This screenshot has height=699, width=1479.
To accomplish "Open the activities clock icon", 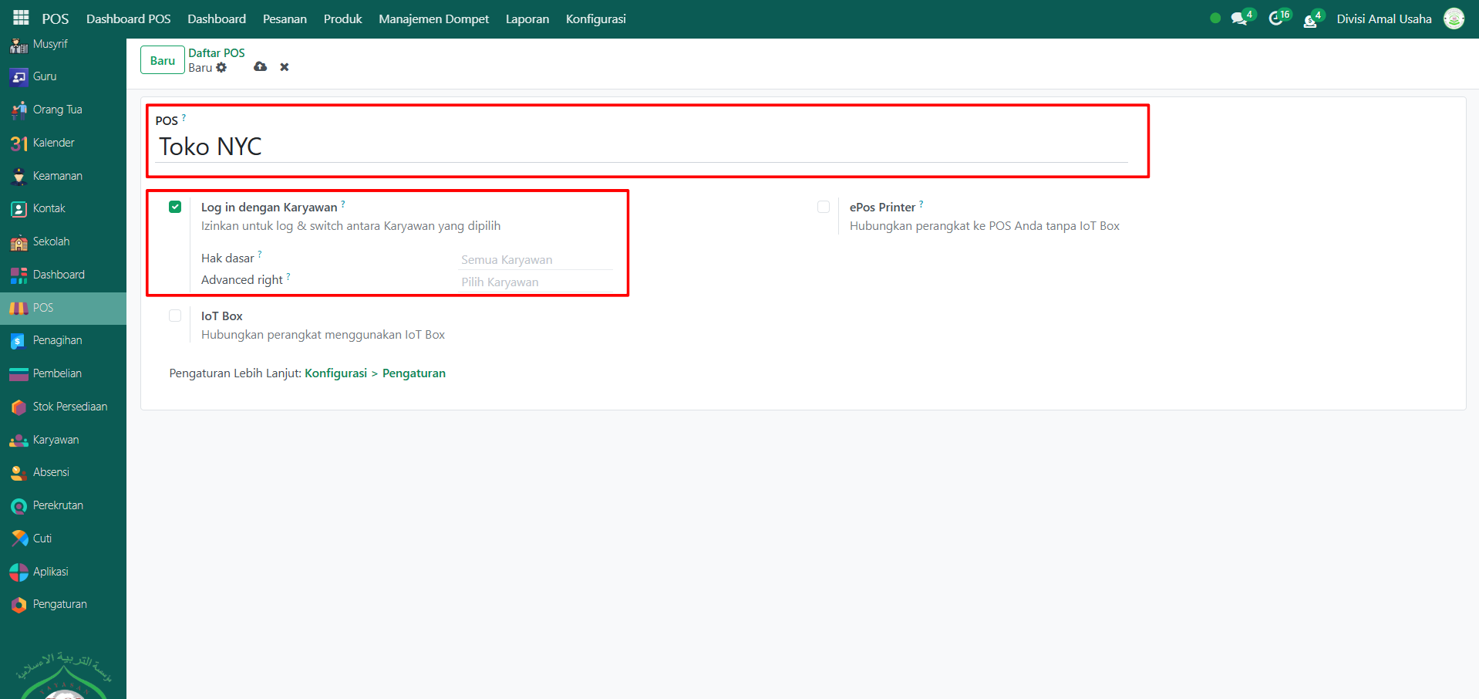I will click(x=1275, y=19).
